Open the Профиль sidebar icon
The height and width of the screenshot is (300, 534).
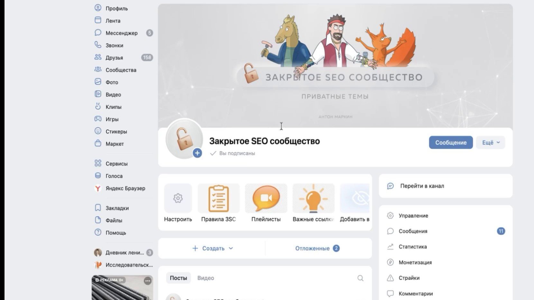98,8
